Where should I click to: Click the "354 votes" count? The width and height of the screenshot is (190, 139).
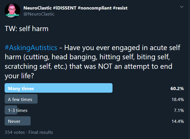(x=15, y=132)
